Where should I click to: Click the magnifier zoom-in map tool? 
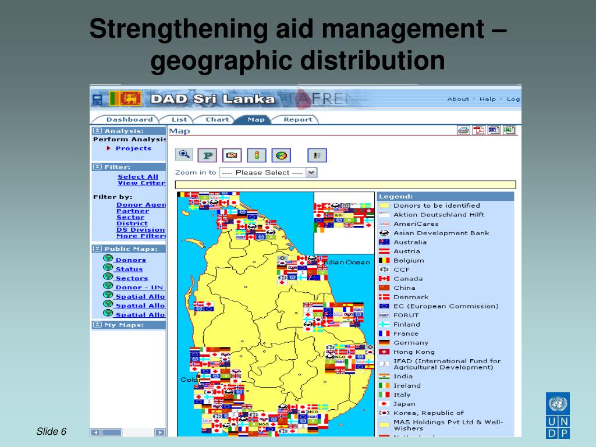184,155
